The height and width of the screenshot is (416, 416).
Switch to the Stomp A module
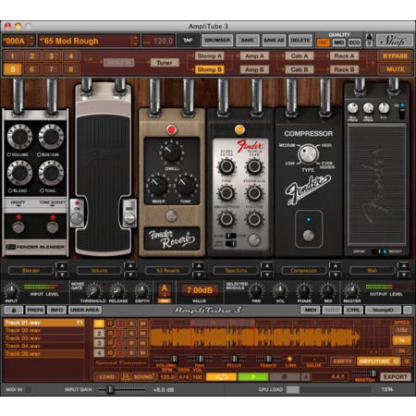(x=210, y=56)
